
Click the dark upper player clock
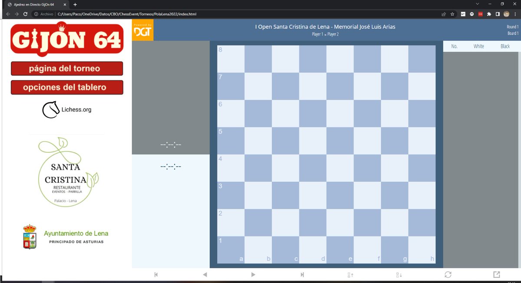tap(171, 145)
